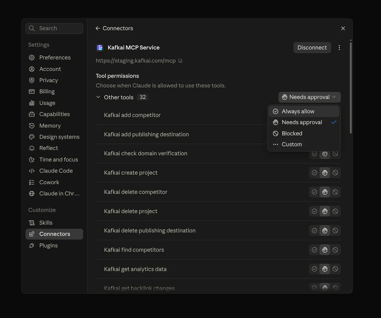Viewport: 381px width, 318px height.
Task: Open Account settings in sidebar
Action: (x=54, y=69)
